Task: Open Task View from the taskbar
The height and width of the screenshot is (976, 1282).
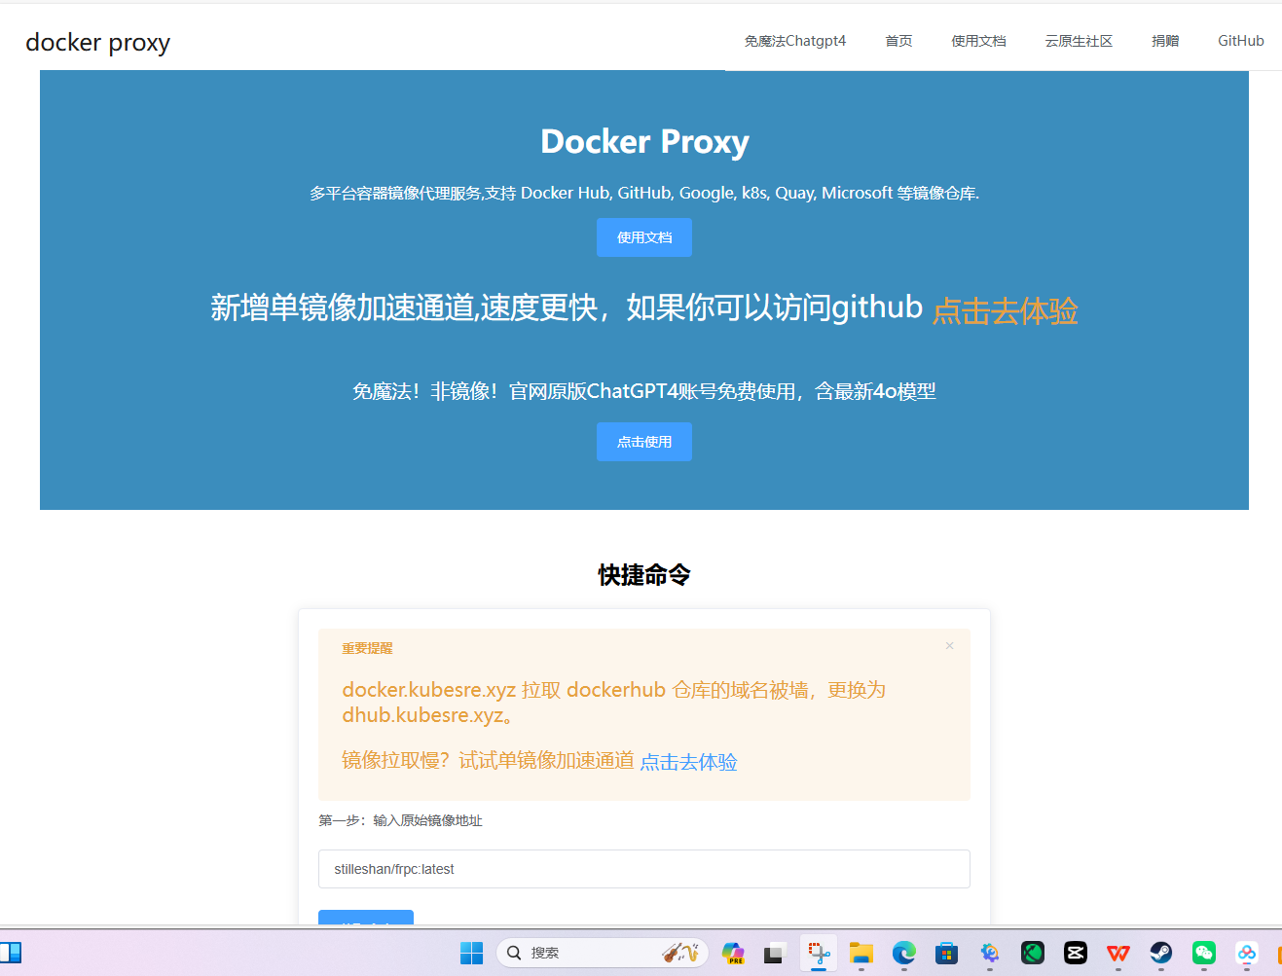Action: (775, 953)
